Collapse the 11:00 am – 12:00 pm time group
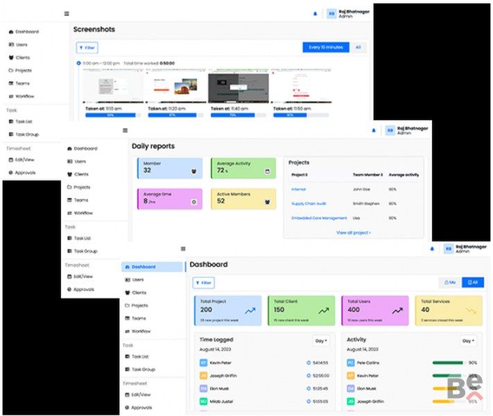This screenshot has width=493, height=416. [x=79, y=63]
